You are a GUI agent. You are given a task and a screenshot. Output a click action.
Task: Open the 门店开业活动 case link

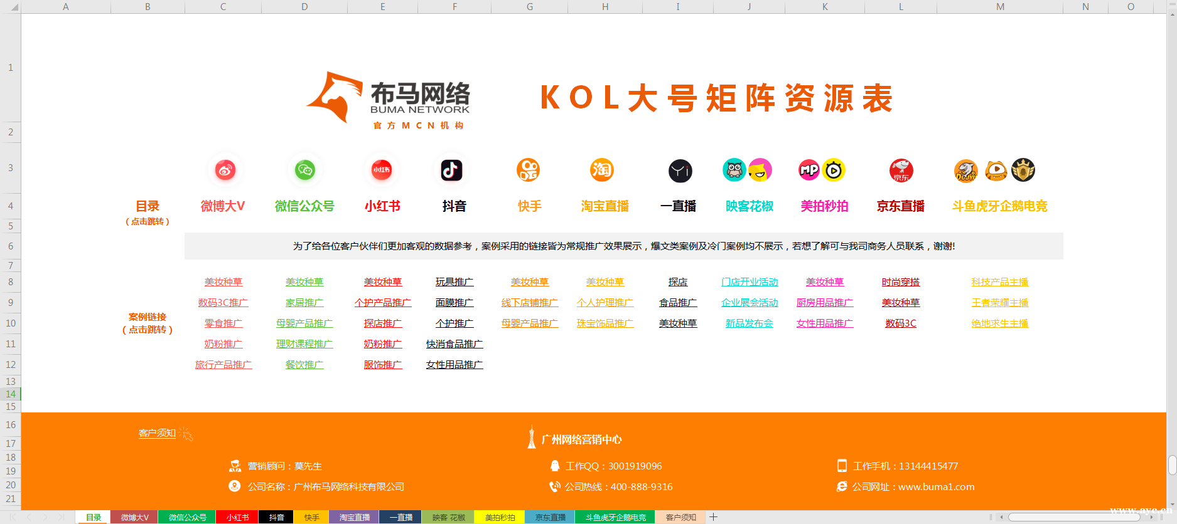coord(750,282)
